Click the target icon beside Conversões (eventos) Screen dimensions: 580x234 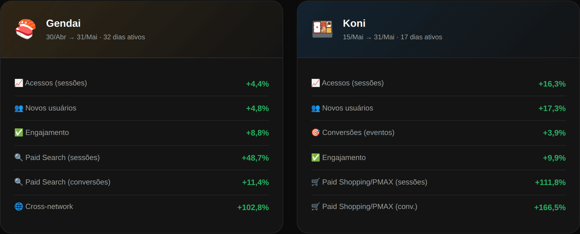click(316, 132)
